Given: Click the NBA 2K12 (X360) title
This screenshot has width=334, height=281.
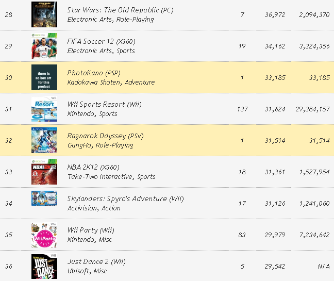Looking at the screenshot, I should click(93, 167).
